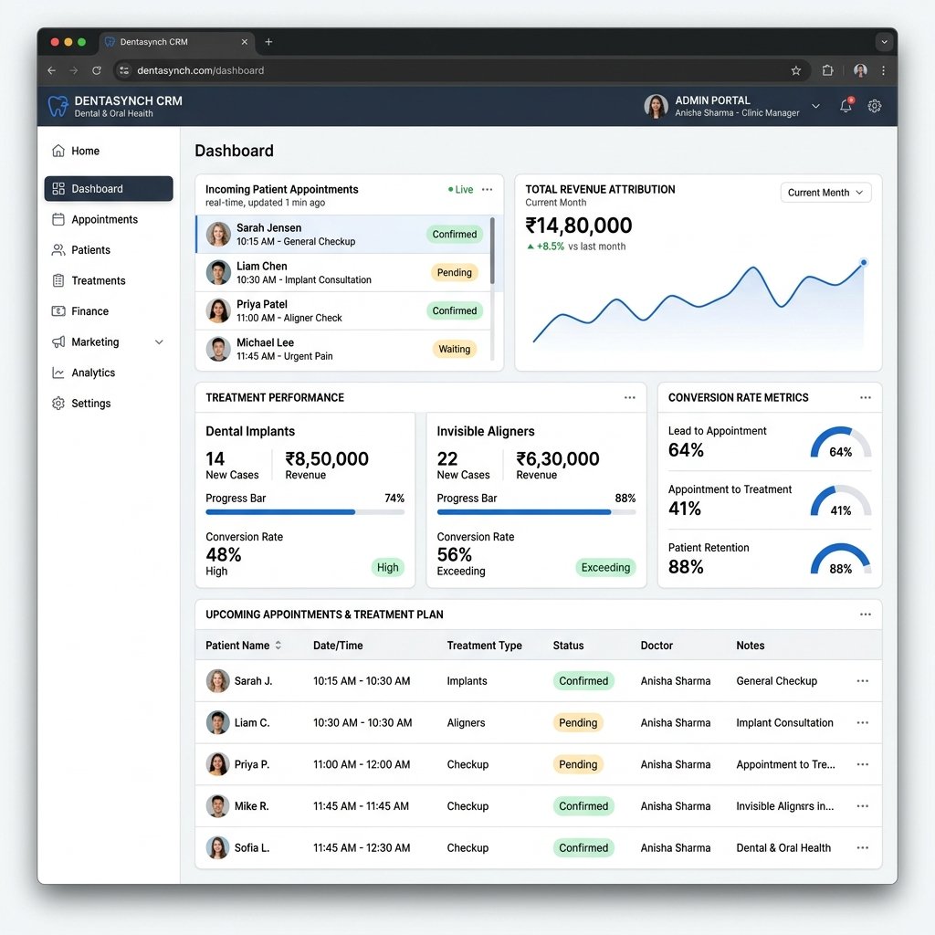
Task: Open row actions for Mike R.
Action: (x=862, y=806)
